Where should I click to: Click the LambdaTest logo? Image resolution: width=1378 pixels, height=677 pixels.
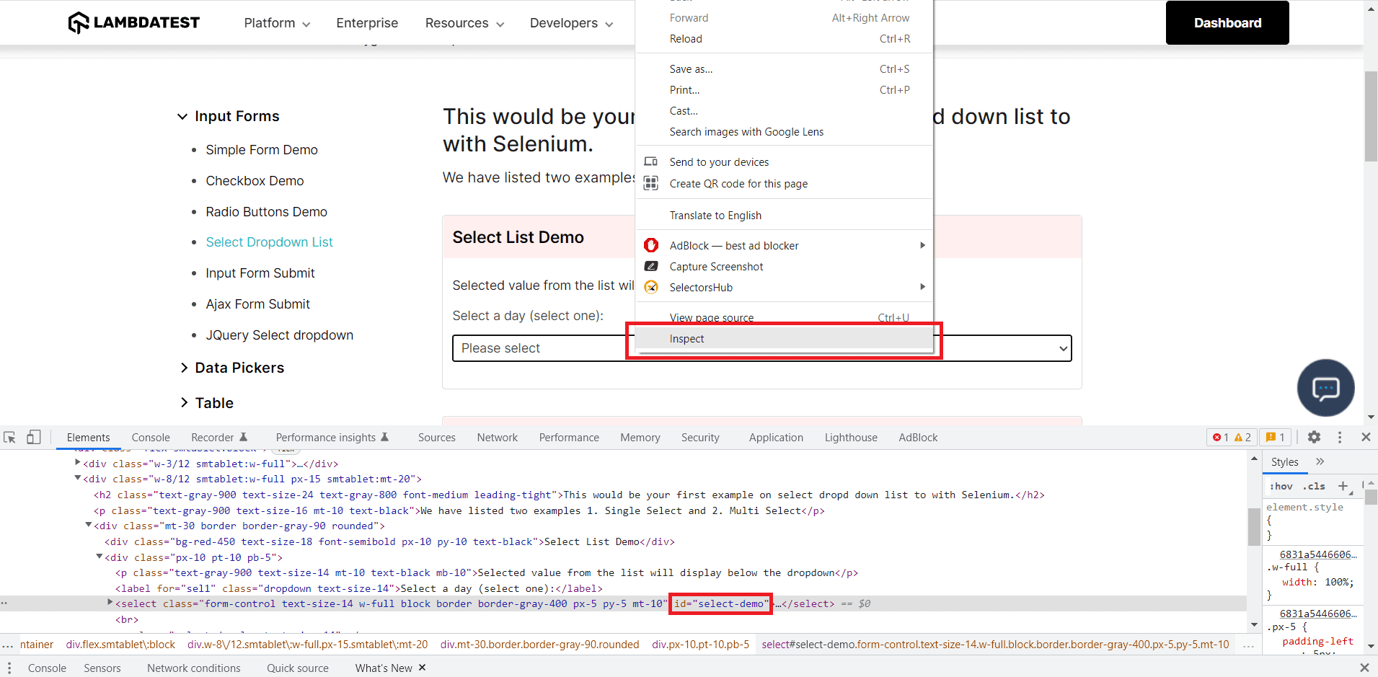click(133, 22)
